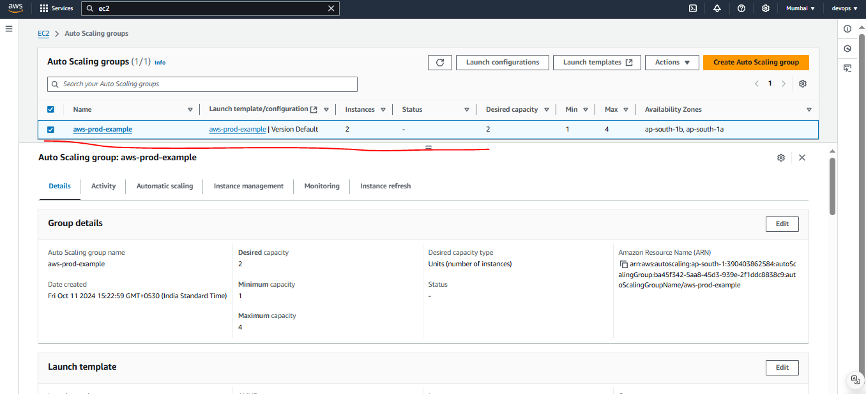
Task: Open the help question mark menu
Action: (741, 8)
